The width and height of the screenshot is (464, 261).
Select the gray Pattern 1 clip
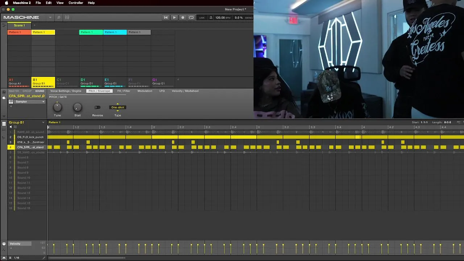coord(139,32)
